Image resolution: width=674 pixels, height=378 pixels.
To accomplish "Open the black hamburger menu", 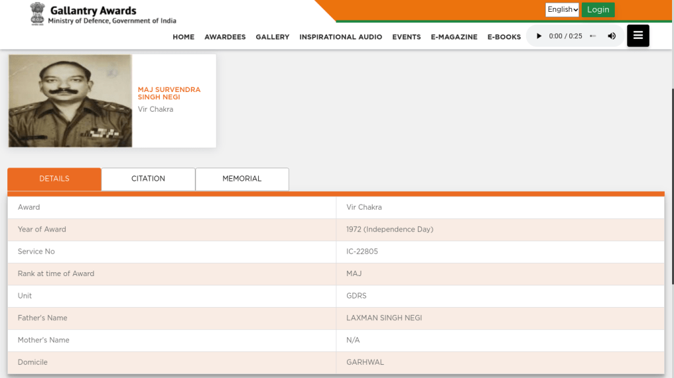I will click(x=638, y=35).
